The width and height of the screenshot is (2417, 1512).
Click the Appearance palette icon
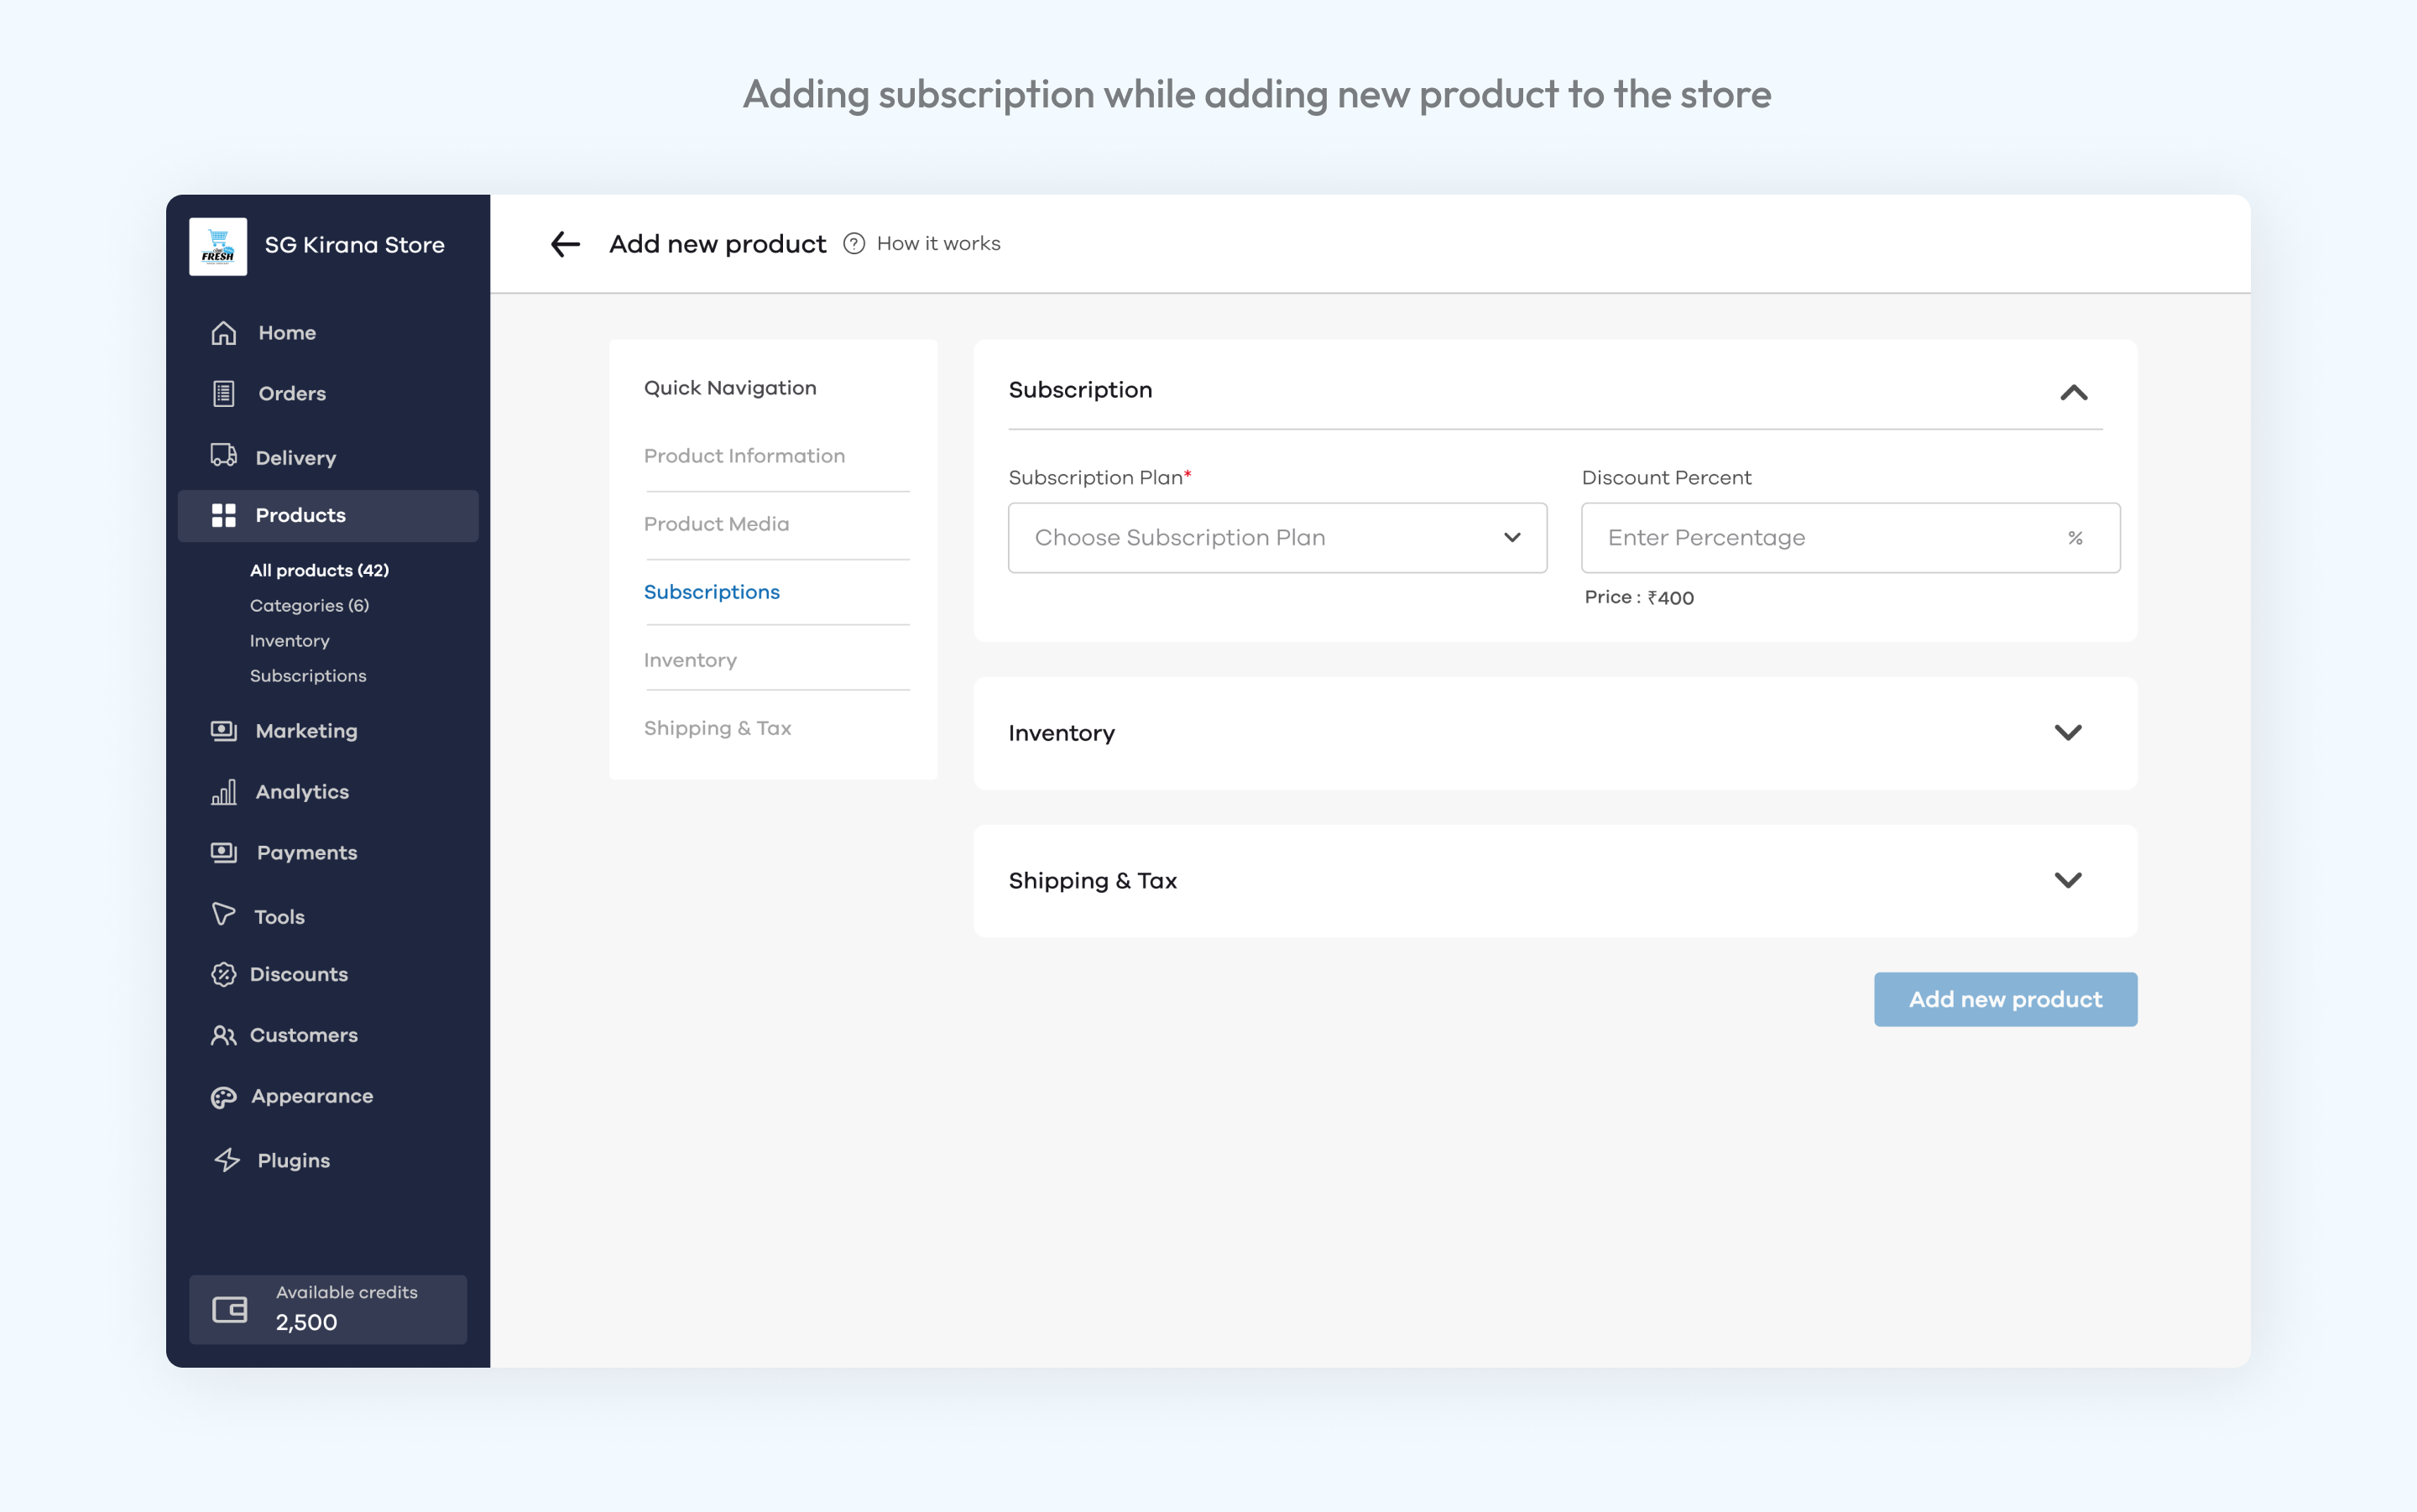224,1098
